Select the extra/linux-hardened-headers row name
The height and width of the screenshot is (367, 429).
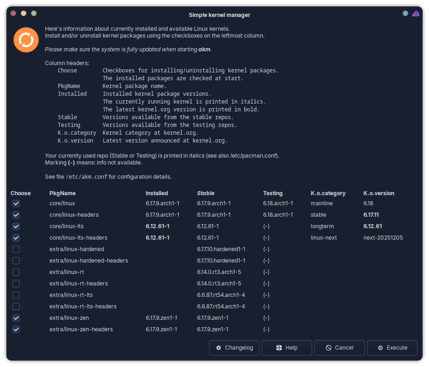pos(88,261)
